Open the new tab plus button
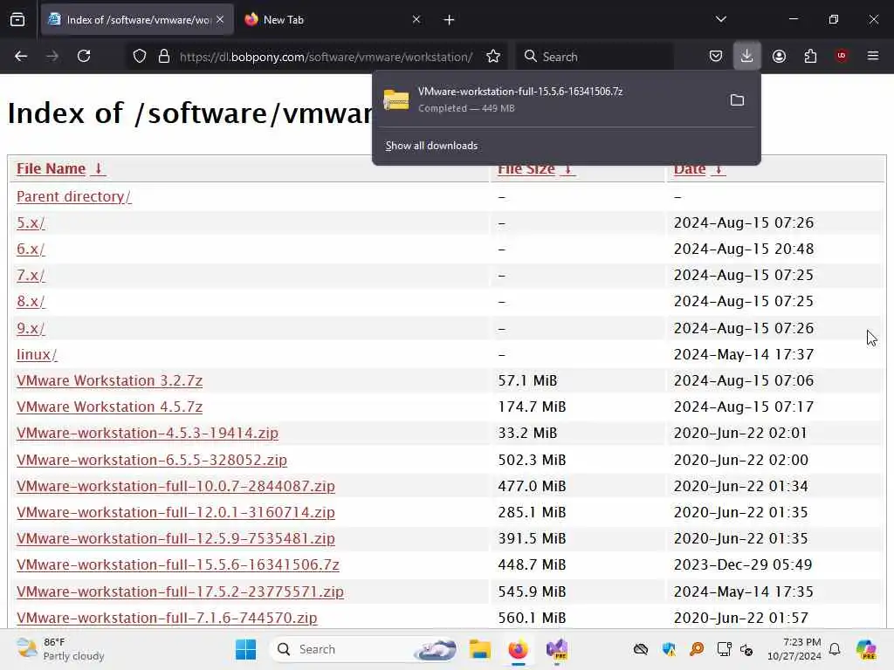The height and width of the screenshot is (670, 894). coord(450,20)
